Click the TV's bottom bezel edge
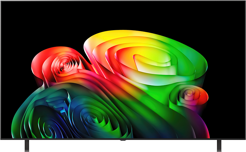 123,139
